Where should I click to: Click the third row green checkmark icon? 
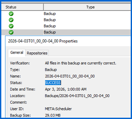pos(11,26)
